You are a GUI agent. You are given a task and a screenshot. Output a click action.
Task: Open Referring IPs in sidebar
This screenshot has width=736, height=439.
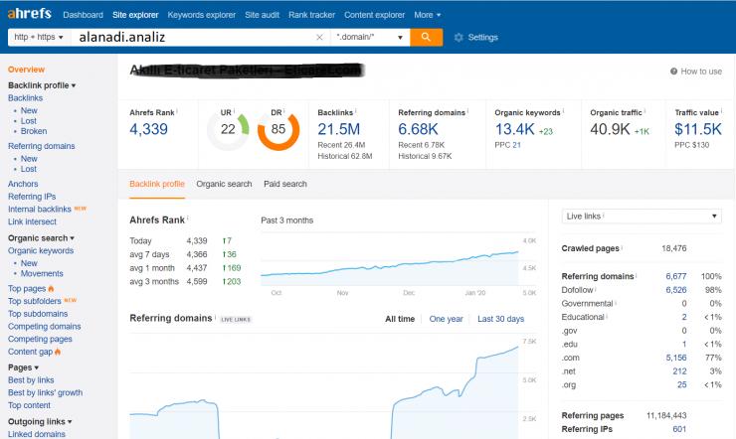(32, 197)
